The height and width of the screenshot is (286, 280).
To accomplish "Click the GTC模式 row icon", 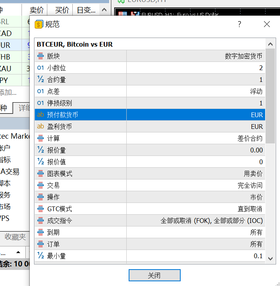I will pos(40,209).
